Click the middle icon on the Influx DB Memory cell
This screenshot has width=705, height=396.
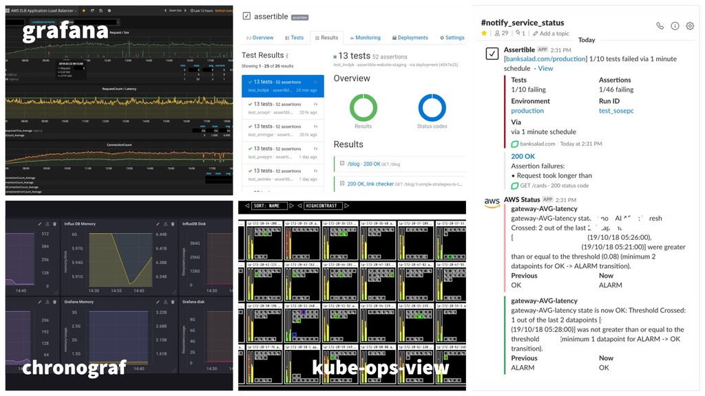coord(165,223)
